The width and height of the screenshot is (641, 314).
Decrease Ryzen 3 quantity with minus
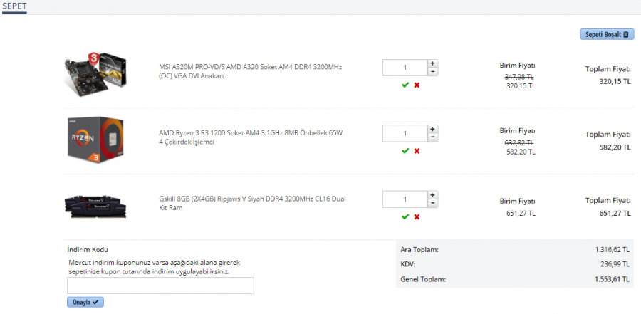[x=433, y=137]
